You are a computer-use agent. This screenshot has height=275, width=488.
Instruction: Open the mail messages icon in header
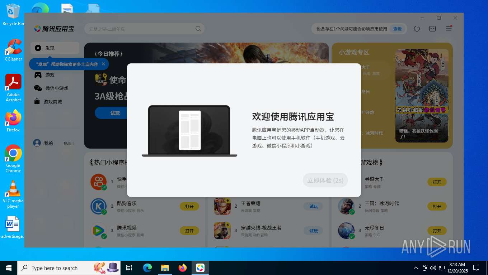[432, 29]
